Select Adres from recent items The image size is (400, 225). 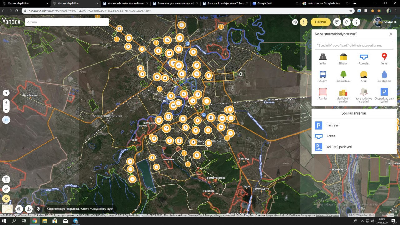(x=354, y=136)
